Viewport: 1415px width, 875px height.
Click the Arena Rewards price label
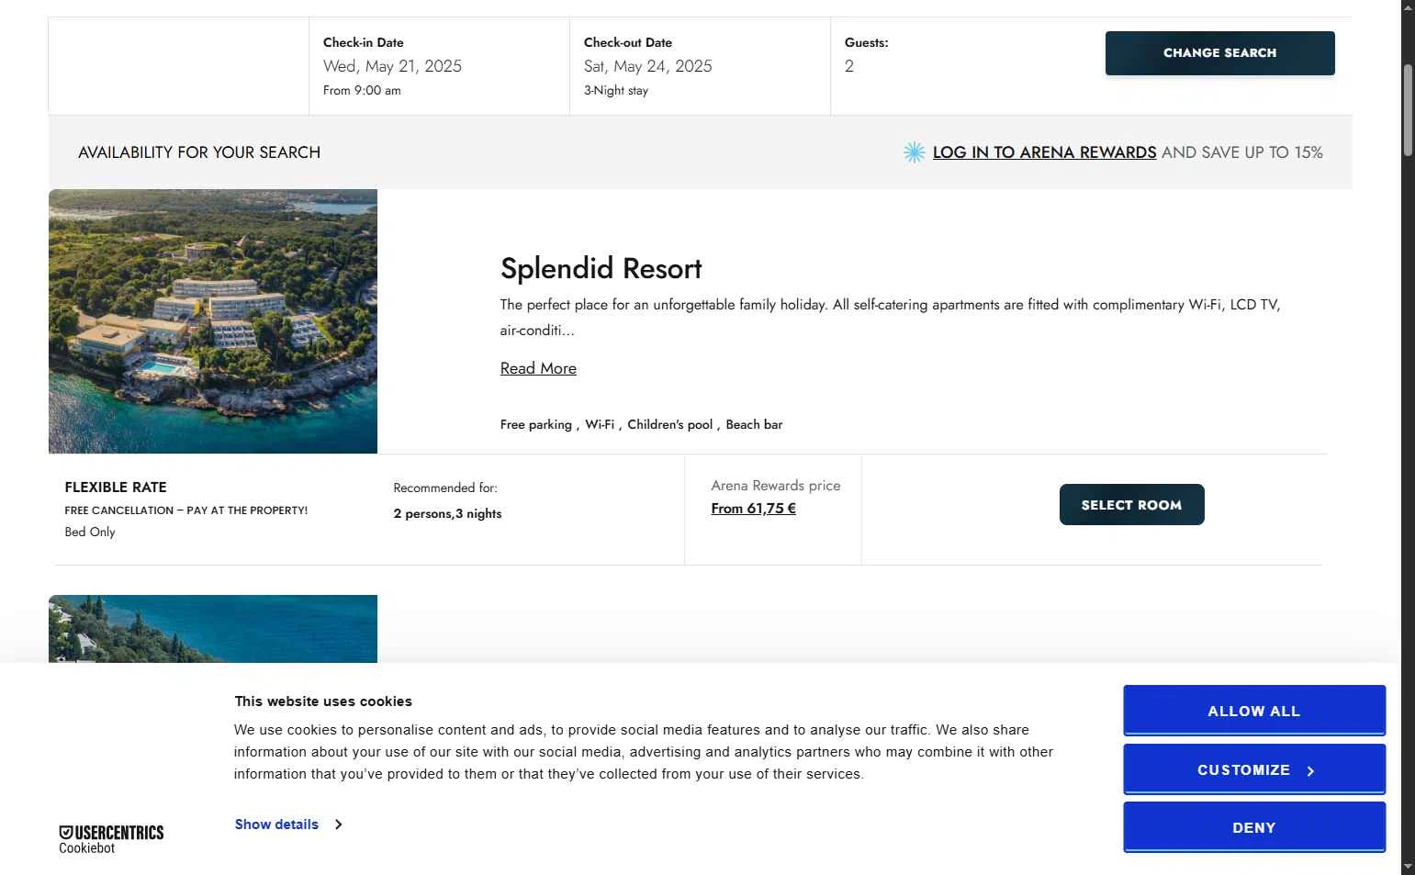click(x=776, y=486)
